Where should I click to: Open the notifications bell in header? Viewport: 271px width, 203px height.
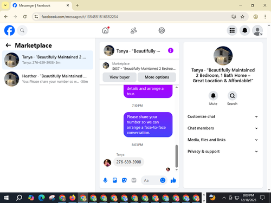(x=244, y=30)
